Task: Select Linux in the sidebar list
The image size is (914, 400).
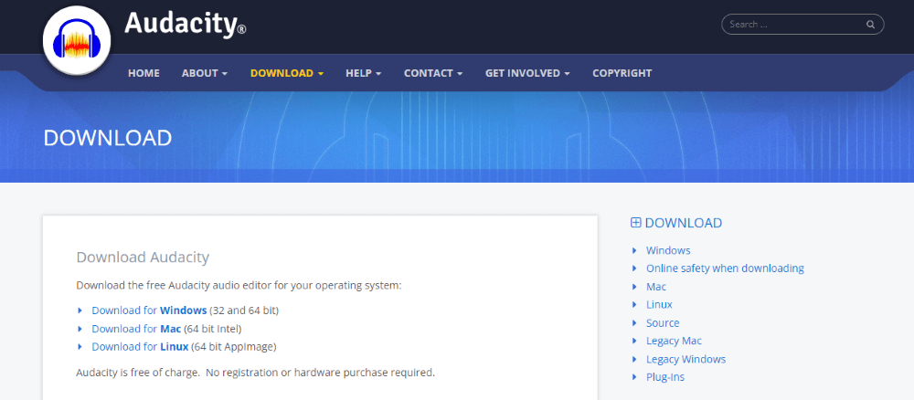Action: (x=659, y=304)
